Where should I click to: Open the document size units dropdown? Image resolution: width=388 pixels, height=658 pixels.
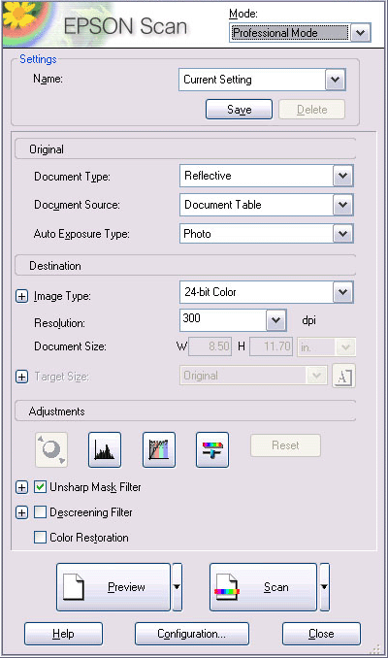point(327,347)
